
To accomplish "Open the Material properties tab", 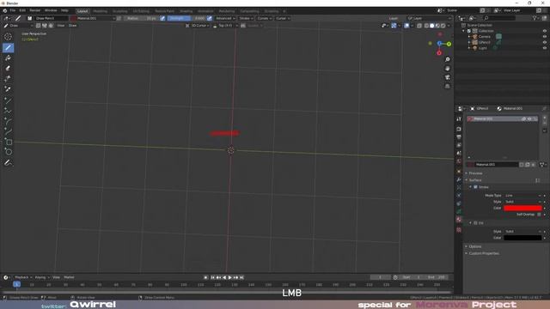I will [x=459, y=220].
